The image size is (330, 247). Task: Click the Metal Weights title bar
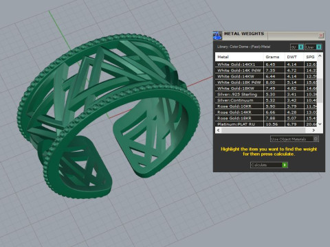point(269,36)
